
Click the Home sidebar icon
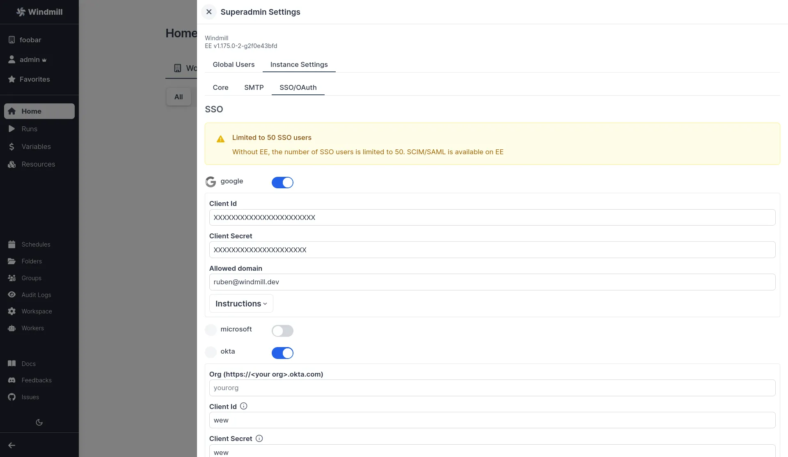(x=11, y=110)
